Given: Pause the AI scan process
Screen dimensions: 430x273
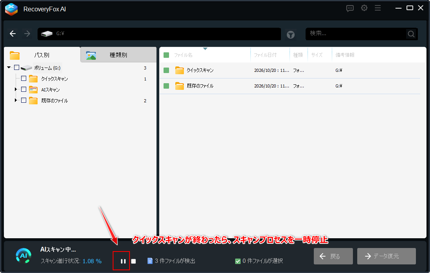Looking at the screenshot, I should coord(123,261).
